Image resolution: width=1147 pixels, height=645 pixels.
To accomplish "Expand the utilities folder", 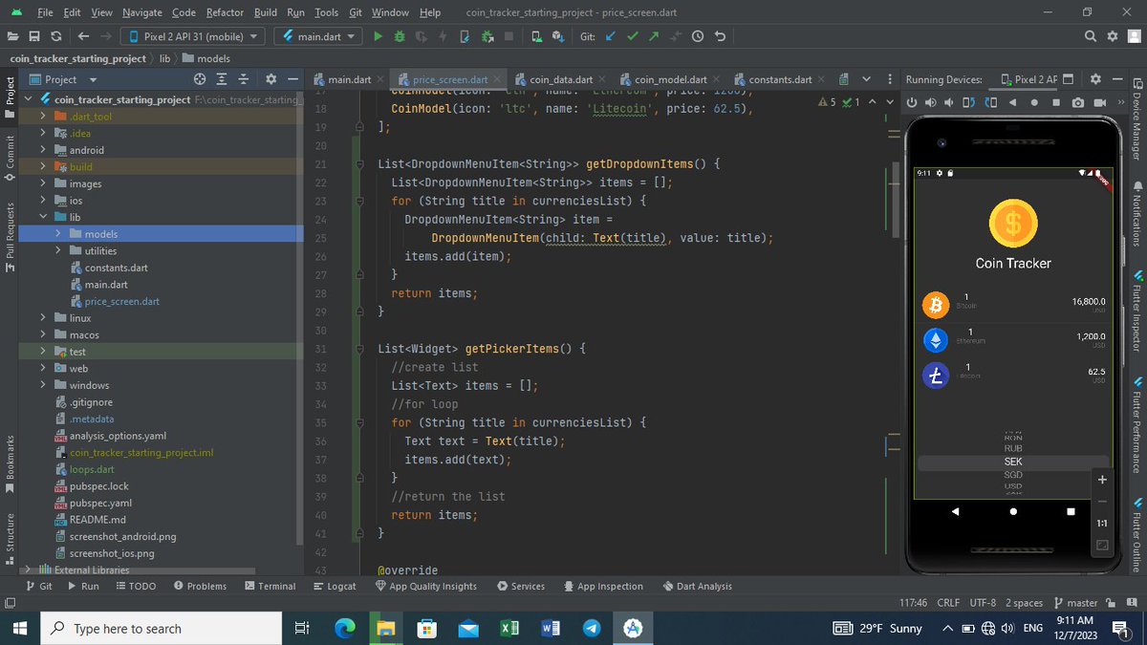I will pos(59,250).
